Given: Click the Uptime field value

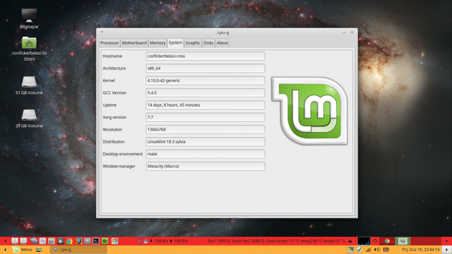Looking at the screenshot, I should 205,105.
